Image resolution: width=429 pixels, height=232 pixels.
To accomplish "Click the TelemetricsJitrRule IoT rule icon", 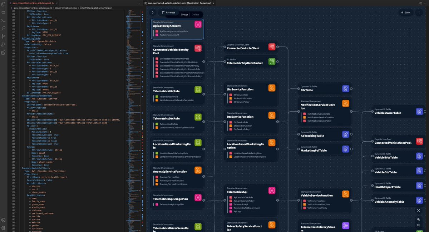I will pos(198,89).
